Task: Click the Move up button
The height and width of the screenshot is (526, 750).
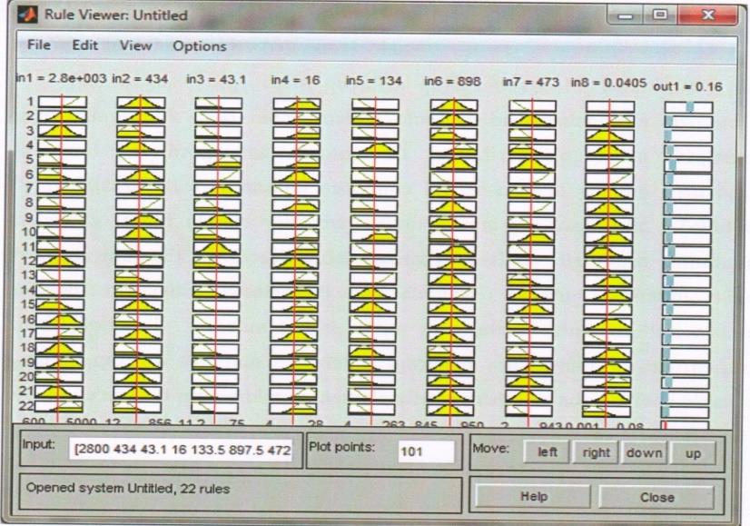Action: click(693, 453)
